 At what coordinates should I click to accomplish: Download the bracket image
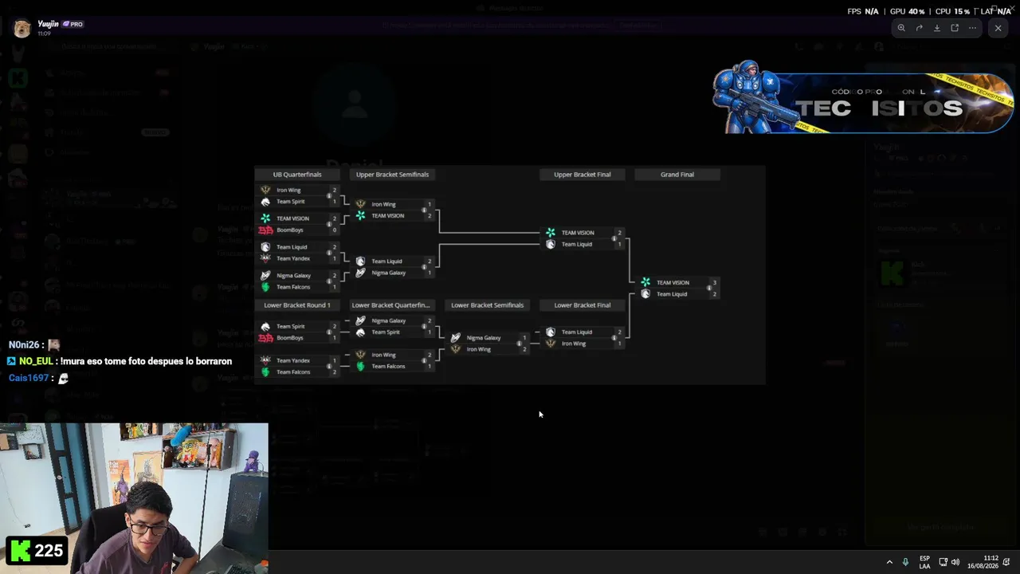tap(937, 28)
